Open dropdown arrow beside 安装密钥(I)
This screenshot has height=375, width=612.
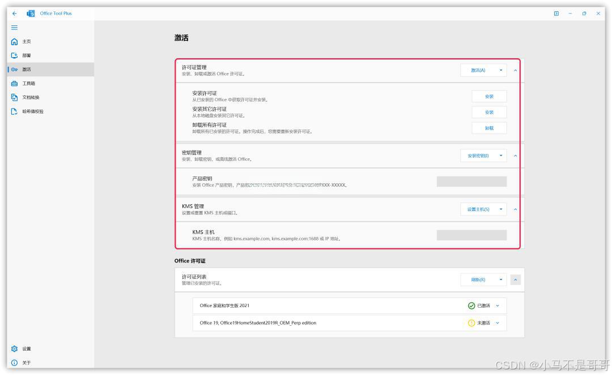[x=501, y=156]
